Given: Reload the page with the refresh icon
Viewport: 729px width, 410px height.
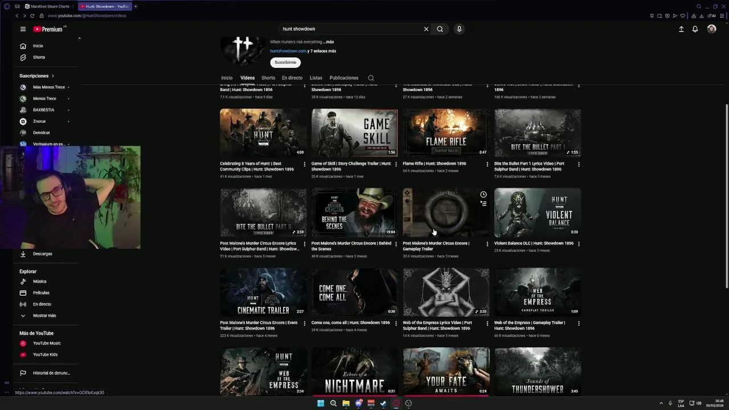Looking at the screenshot, I should [x=32, y=15].
